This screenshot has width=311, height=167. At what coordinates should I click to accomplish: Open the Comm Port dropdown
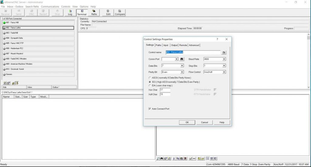point(176,59)
